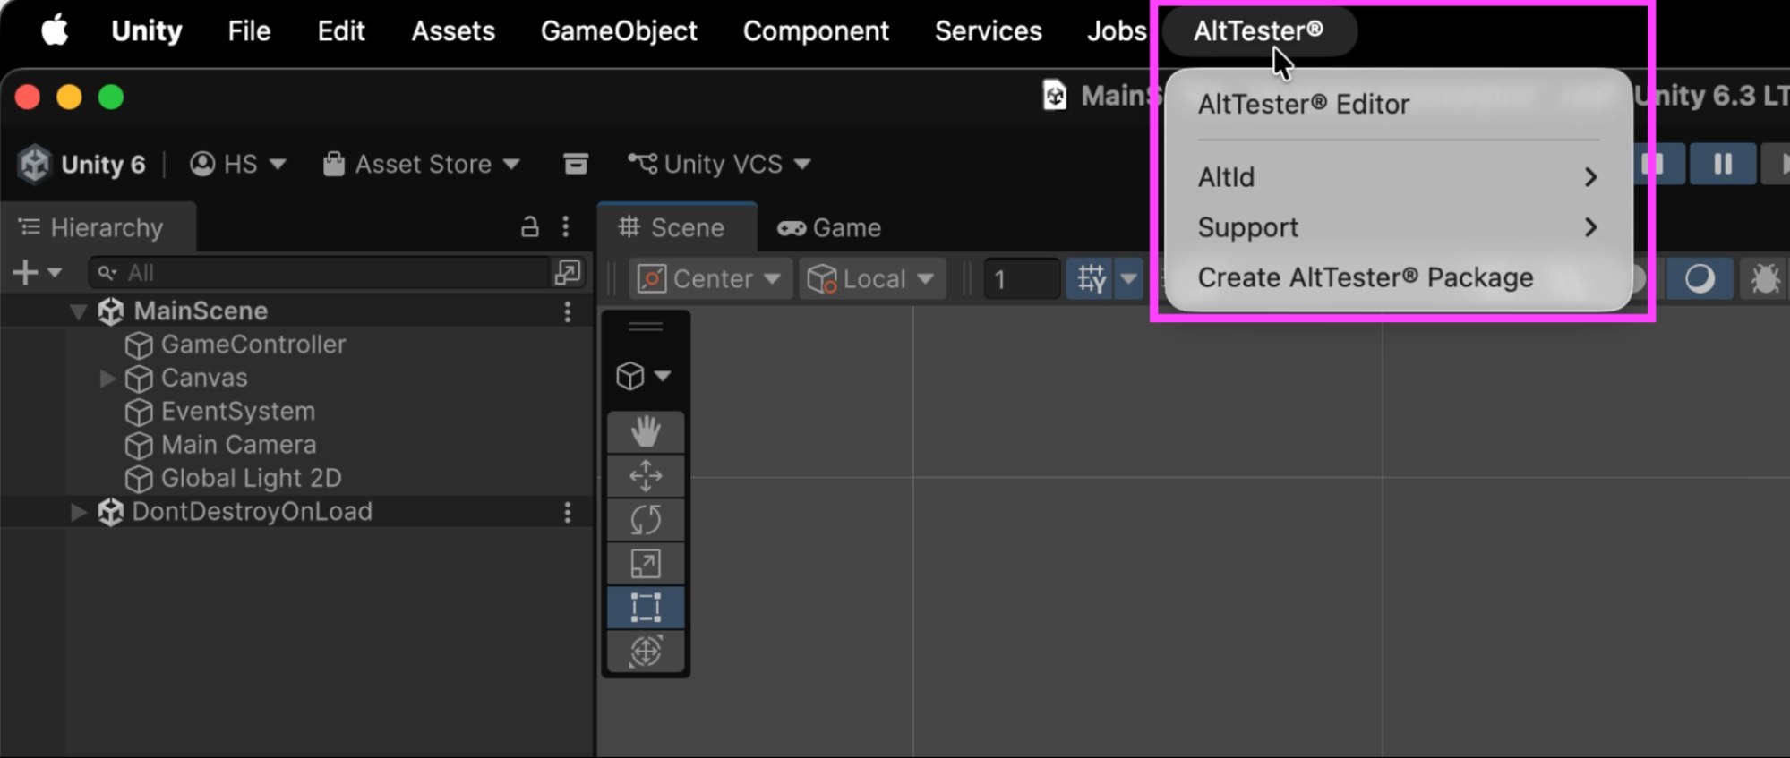Open the Apple menu
Image resolution: width=1790 pixels, height=758 pixels.
(x=55, y=30)
